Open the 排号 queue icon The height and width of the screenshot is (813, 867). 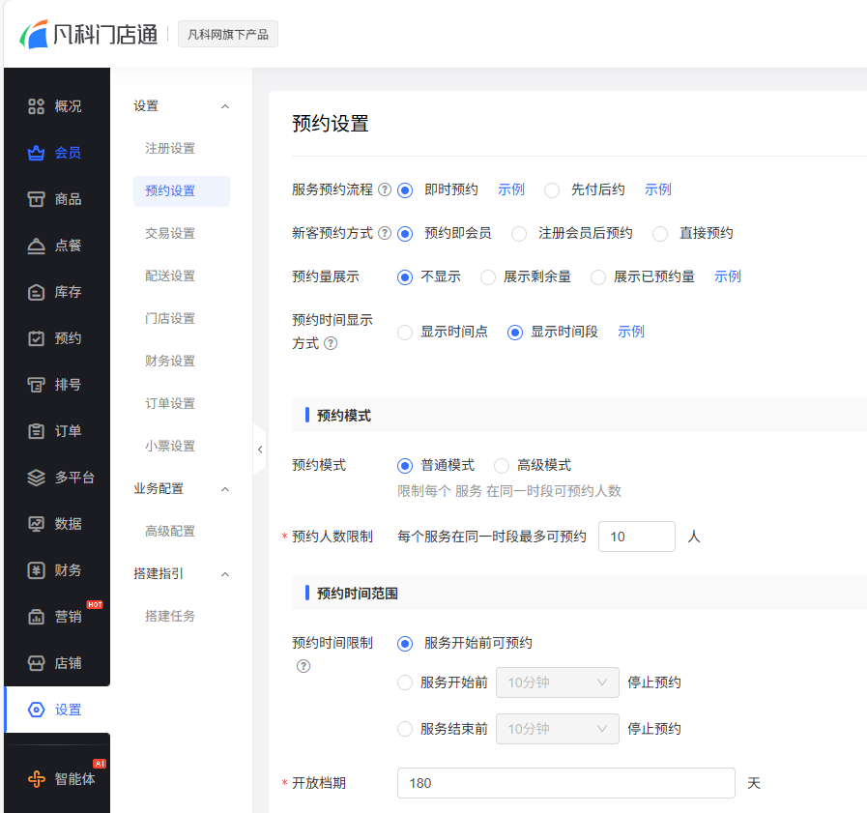pos(36,385)
